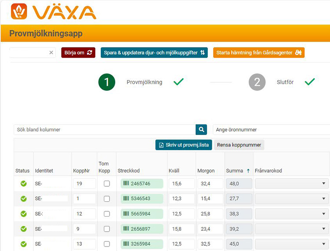Sort by Streckkod column header
The width and height of the screenshot is (330, 251).
[128, 170]
